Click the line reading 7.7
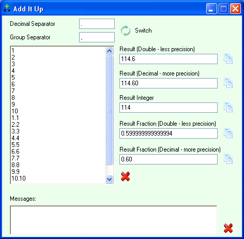This screenshot has width=244, height=239. (x=16, y=158)
